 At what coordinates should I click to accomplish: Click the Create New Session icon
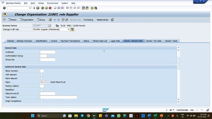(x=83, y=8)
